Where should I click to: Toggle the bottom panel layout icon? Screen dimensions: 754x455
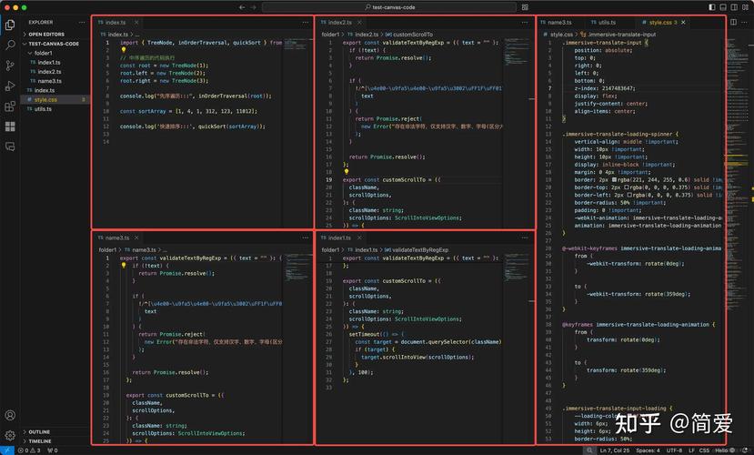click(x=723, y=7)
